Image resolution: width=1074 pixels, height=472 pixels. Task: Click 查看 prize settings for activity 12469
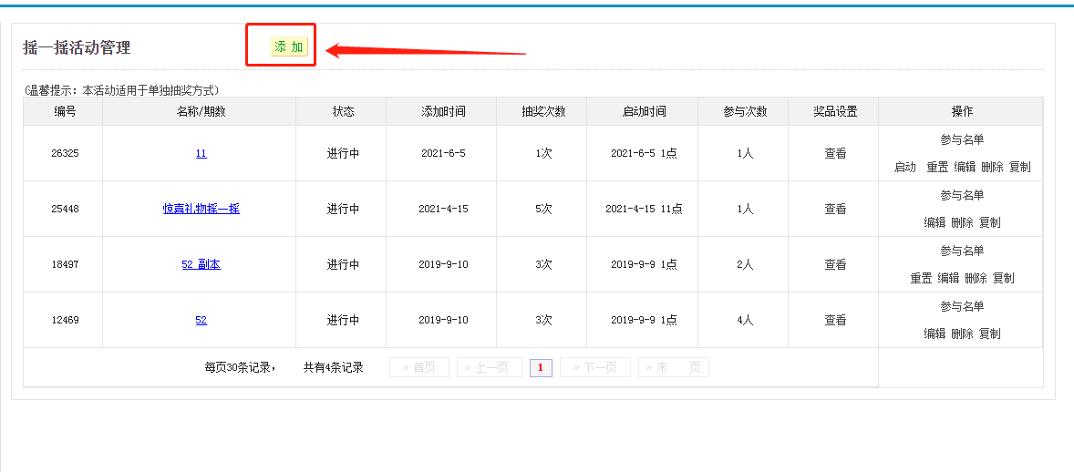(x=835, y=321)
